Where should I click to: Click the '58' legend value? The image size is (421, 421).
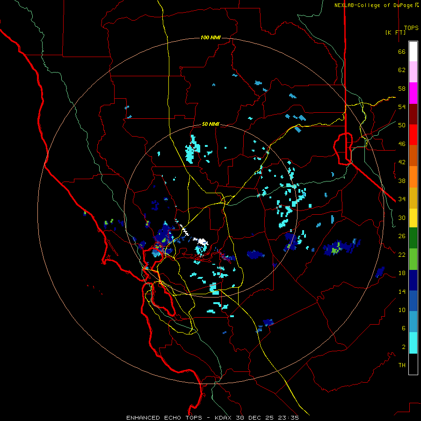pyautogui.click(x=402, y=88)
